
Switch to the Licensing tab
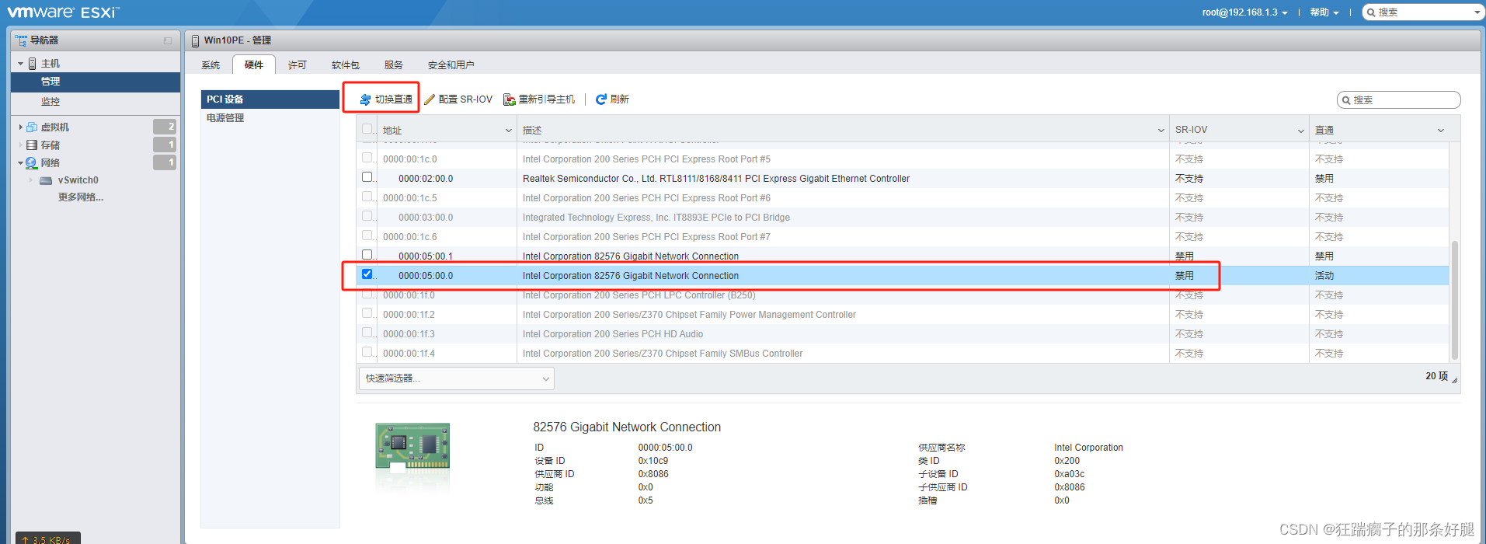click(x=298, y=65)
